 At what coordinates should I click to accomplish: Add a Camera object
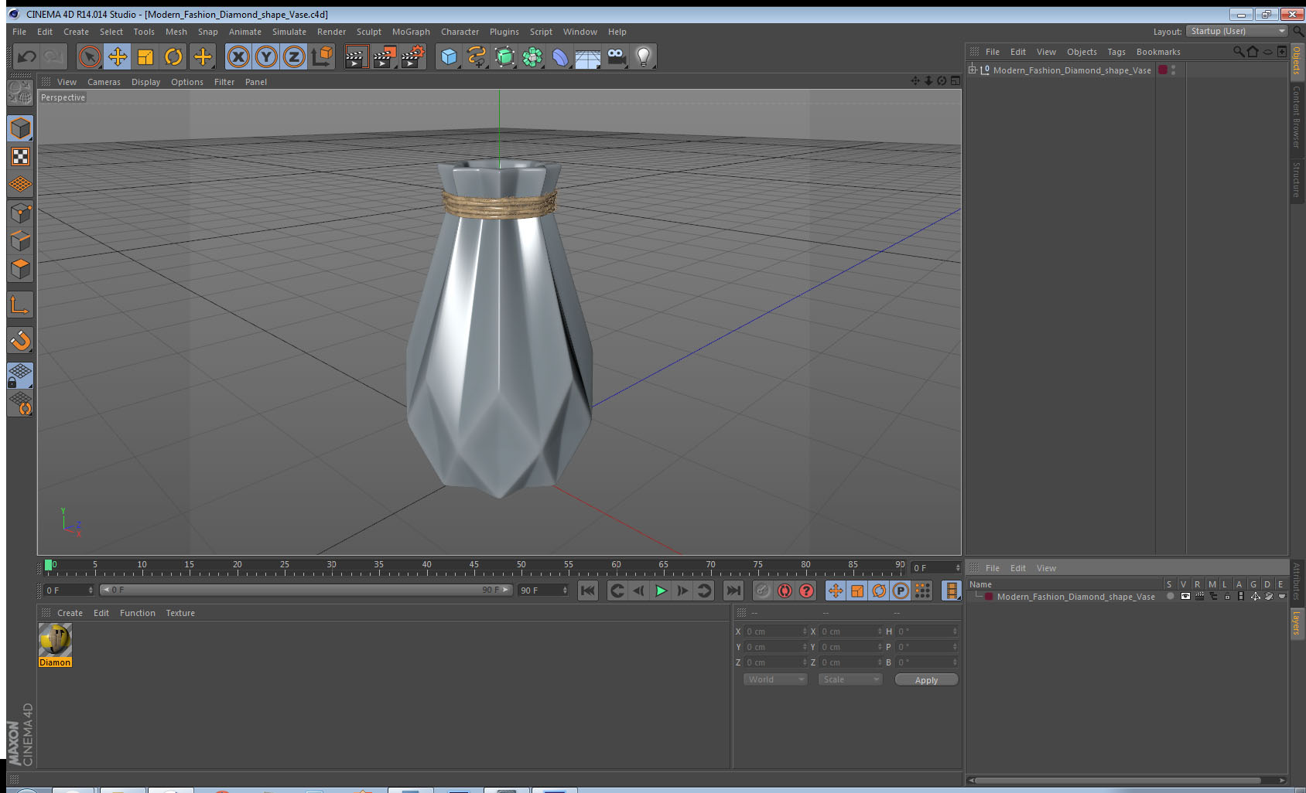click(616, 56)
